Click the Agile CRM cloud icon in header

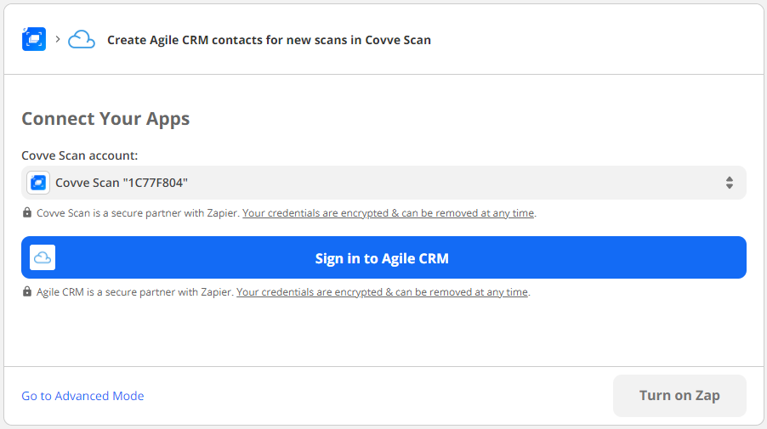point(82,39)
